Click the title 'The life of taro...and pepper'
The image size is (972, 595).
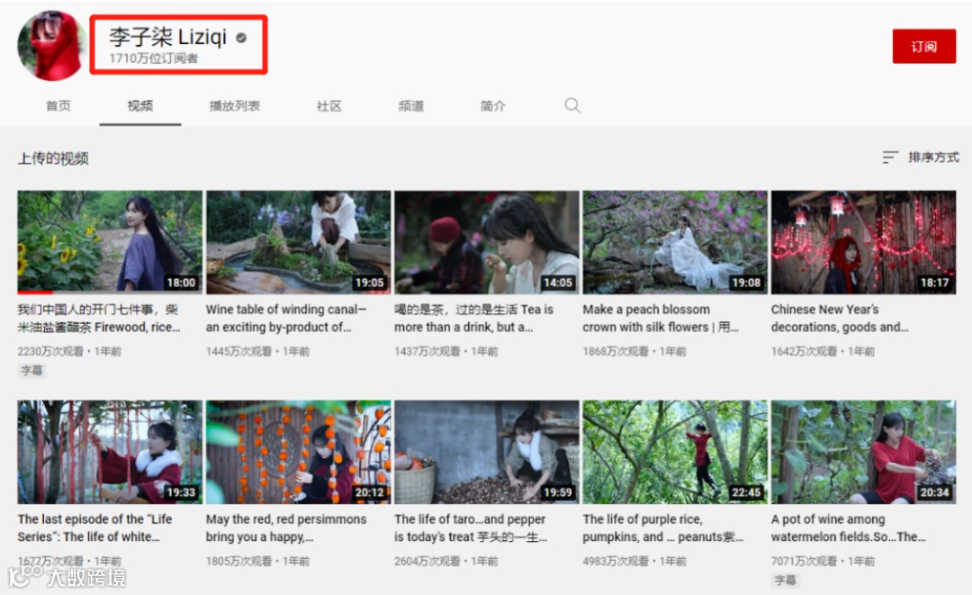tap(471, 528)
